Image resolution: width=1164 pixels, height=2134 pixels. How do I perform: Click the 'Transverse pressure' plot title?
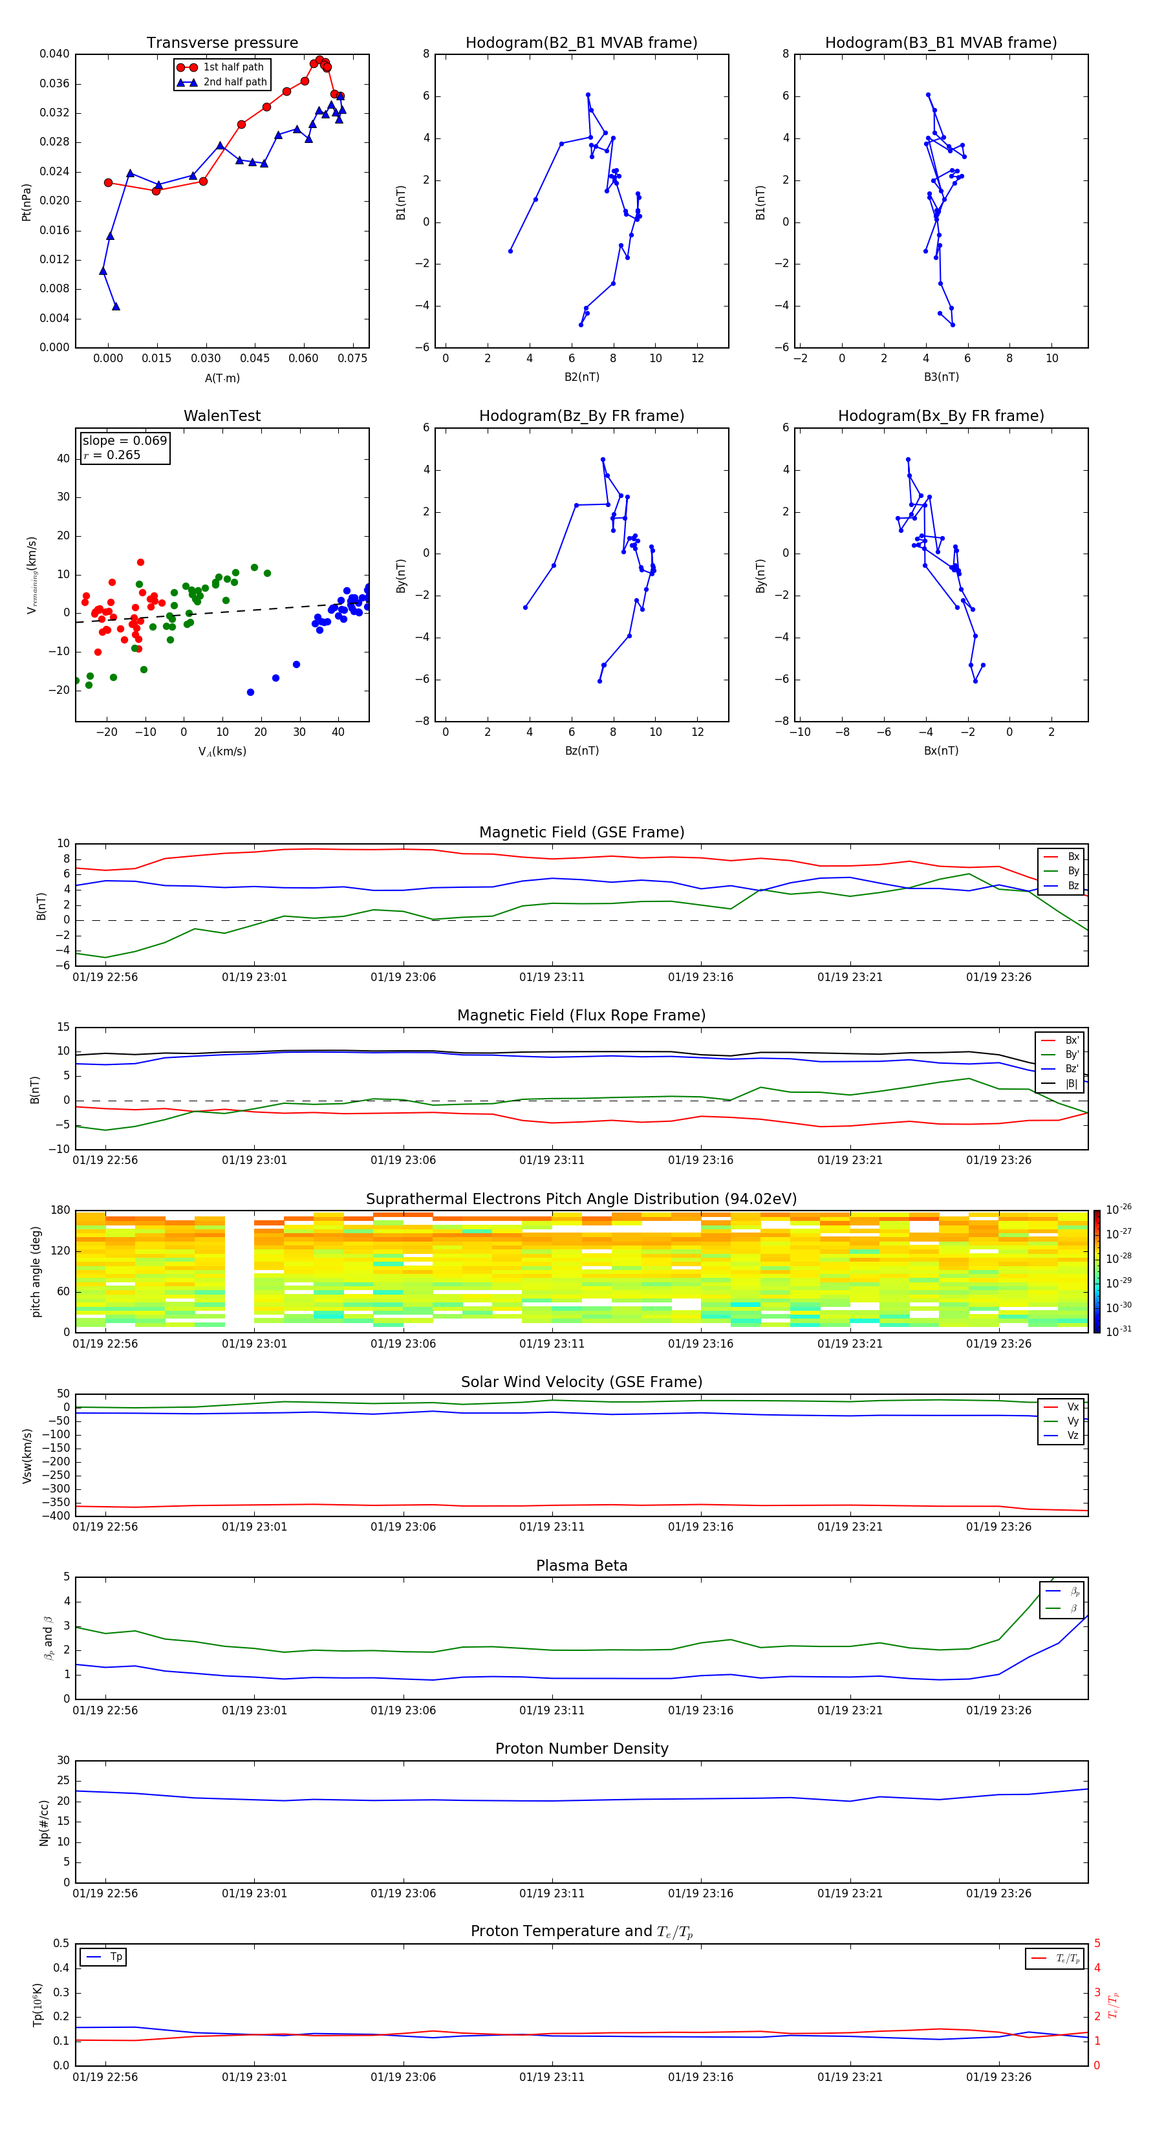222,43
